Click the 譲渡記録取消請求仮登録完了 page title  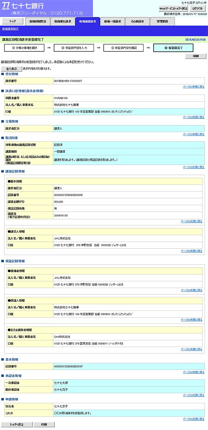point(23,40)
